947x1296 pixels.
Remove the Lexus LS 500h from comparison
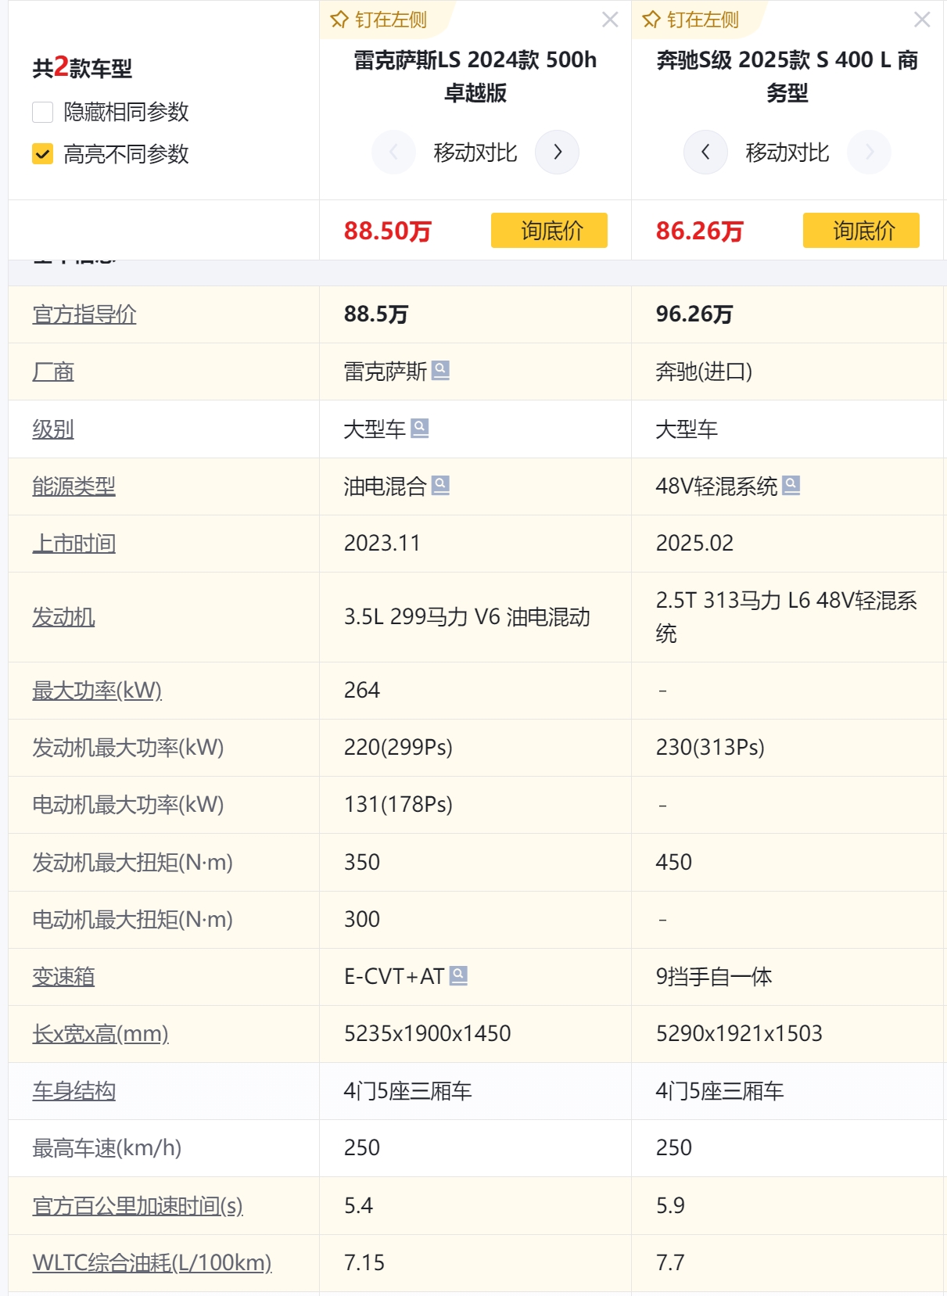coord(611,20)
